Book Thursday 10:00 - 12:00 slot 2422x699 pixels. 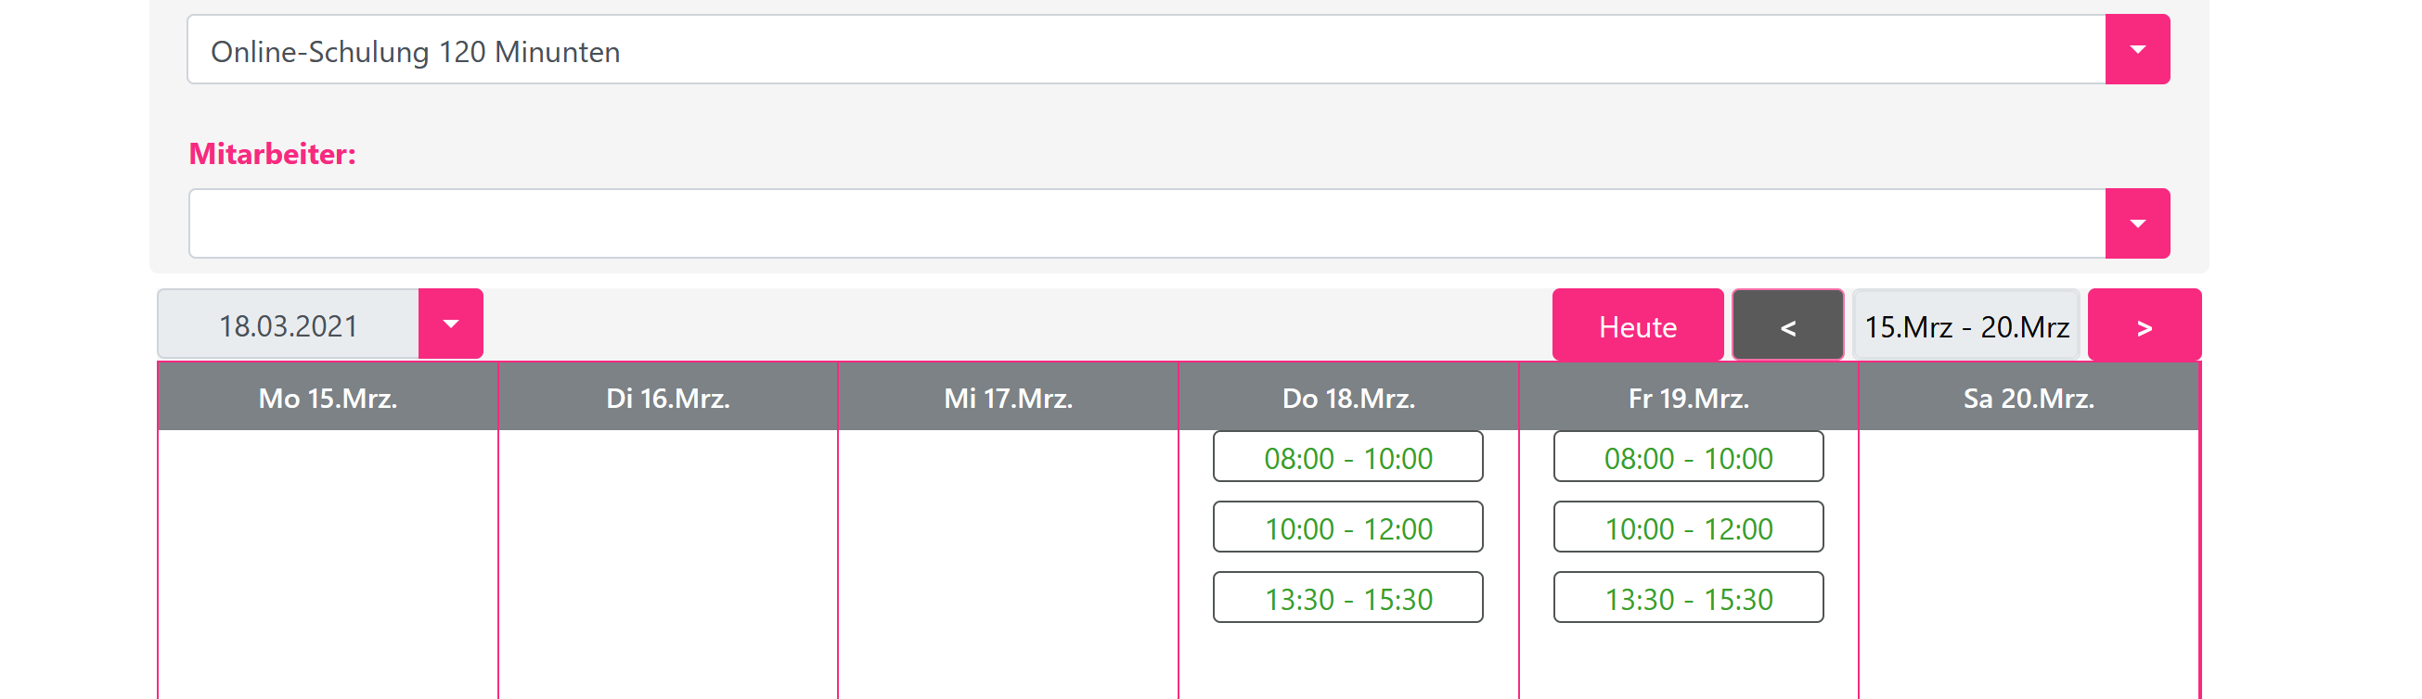click(x=1347, y=527)
